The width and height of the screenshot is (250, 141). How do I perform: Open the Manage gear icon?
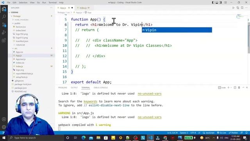pos(4,127)
